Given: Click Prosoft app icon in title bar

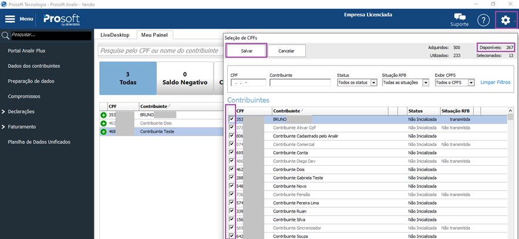Looking at the screenshot, I should (4, 4).
